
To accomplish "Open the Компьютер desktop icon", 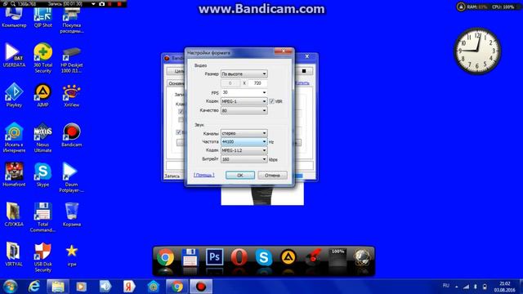I will [x=14, y=17].
